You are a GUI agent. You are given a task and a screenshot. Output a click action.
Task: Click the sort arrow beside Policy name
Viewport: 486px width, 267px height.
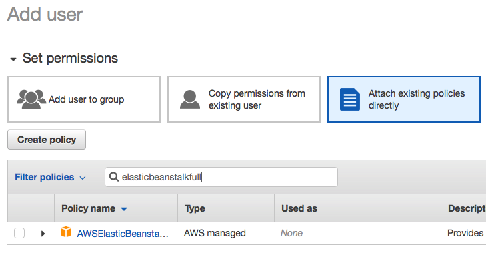(123, 209)
